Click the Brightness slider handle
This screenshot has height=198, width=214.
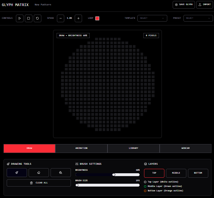pos(114,175)
